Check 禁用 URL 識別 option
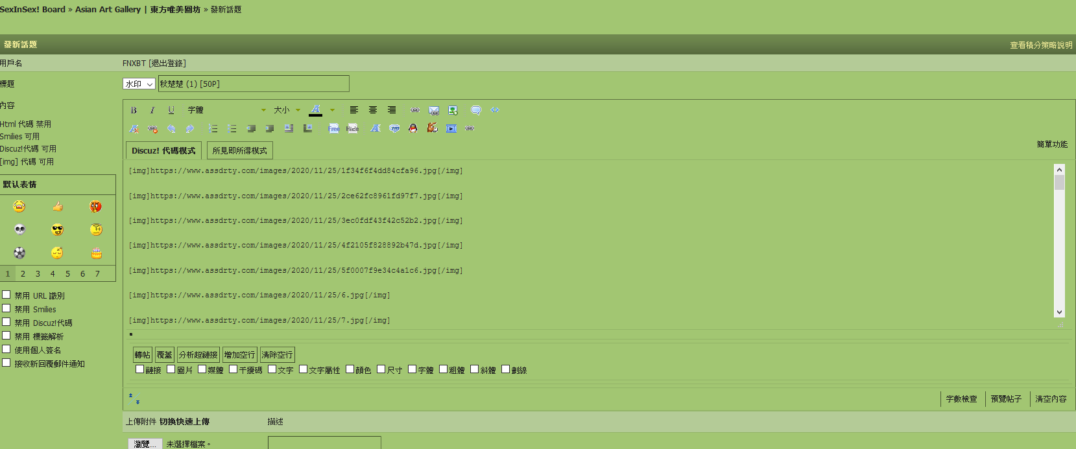 pos(6,295)
